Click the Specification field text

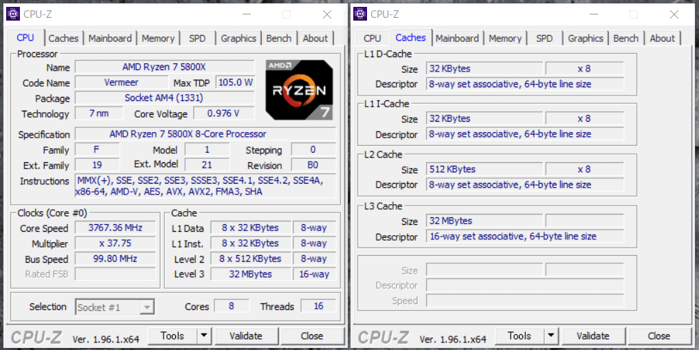coord(206,134)
